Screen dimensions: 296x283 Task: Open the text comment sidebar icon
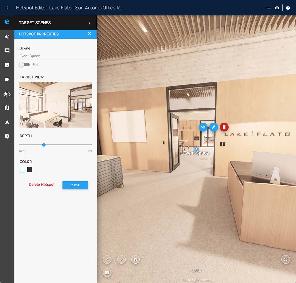pos(7,51)
